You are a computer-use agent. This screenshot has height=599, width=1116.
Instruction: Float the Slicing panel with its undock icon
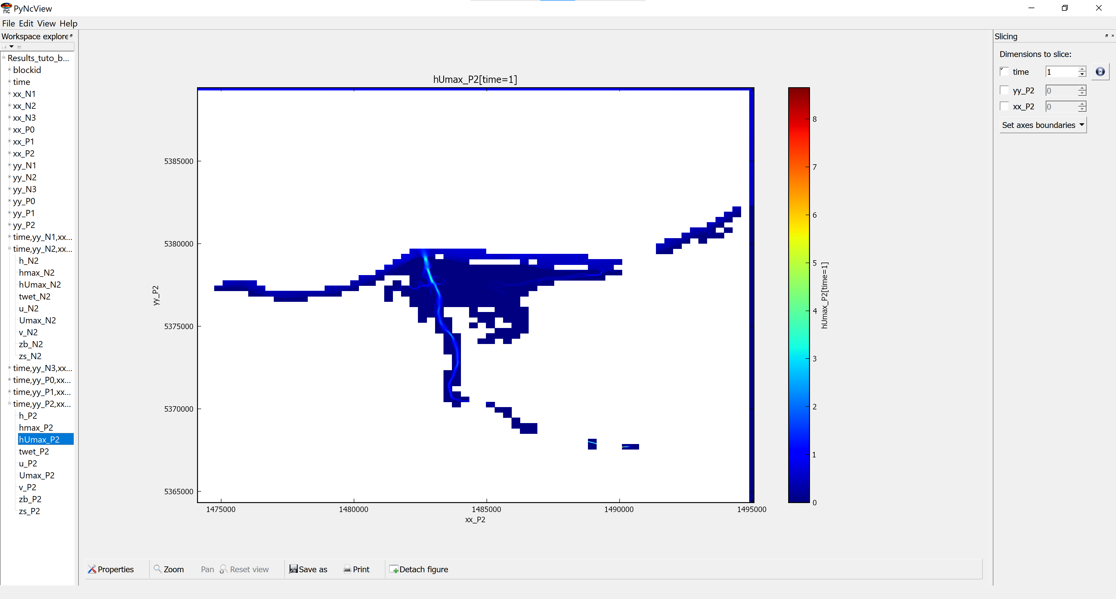click(x=1106, y=35)
